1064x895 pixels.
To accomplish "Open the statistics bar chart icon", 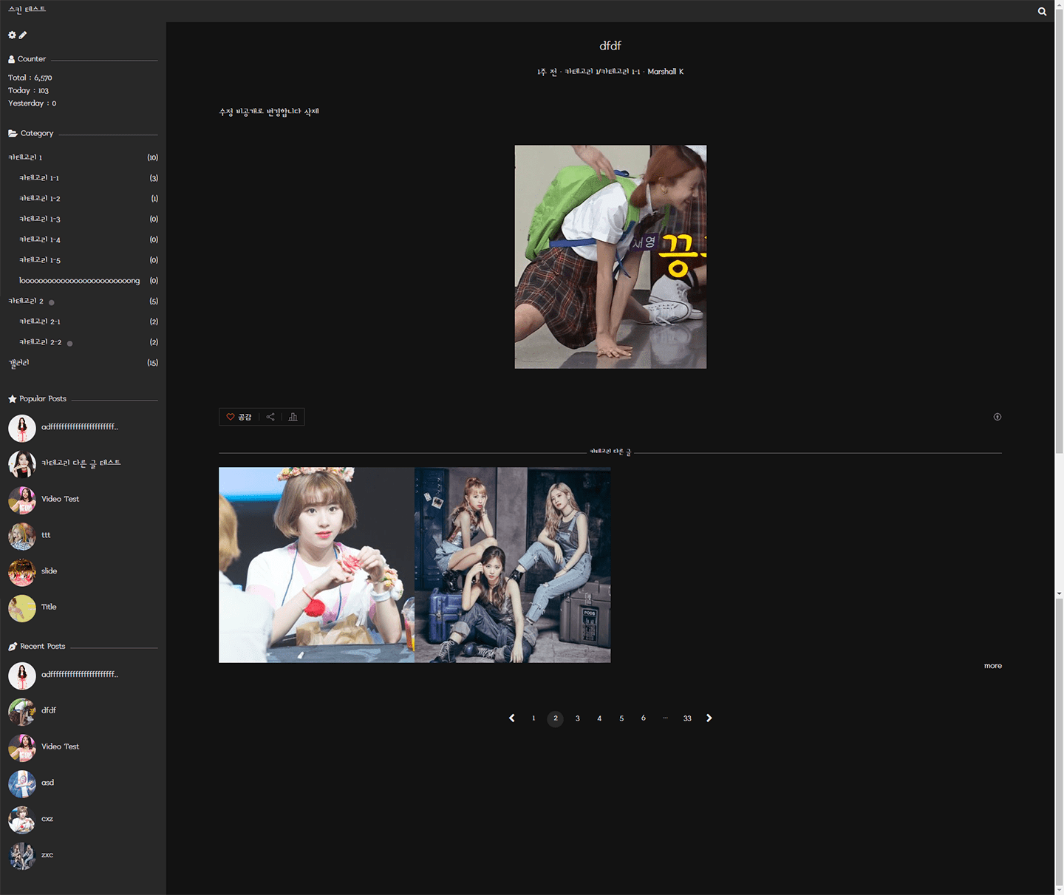I will [x=293, y=417].
